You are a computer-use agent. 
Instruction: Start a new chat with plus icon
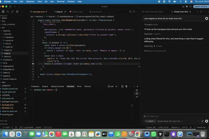[x=198, y=12]
